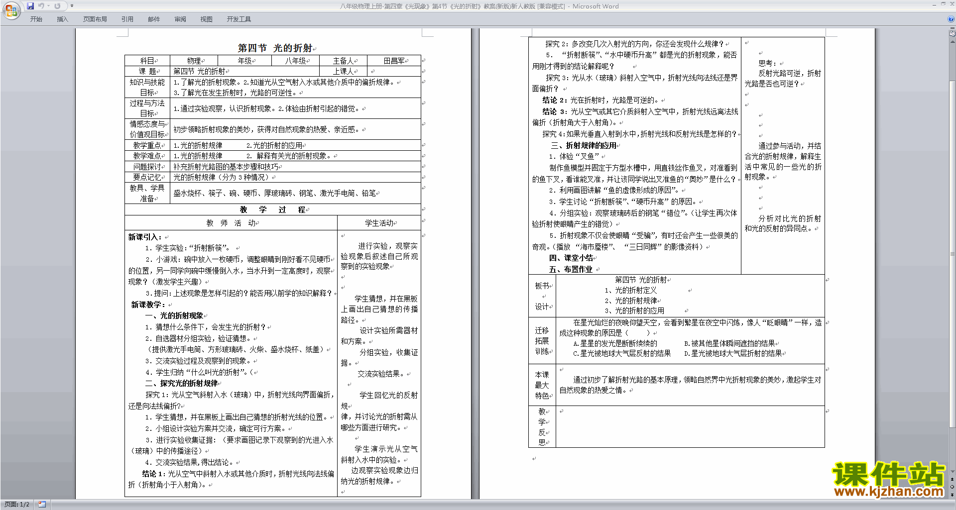
Task: Click the 要点记忆 row label
Action: click(x=147, y=177)
